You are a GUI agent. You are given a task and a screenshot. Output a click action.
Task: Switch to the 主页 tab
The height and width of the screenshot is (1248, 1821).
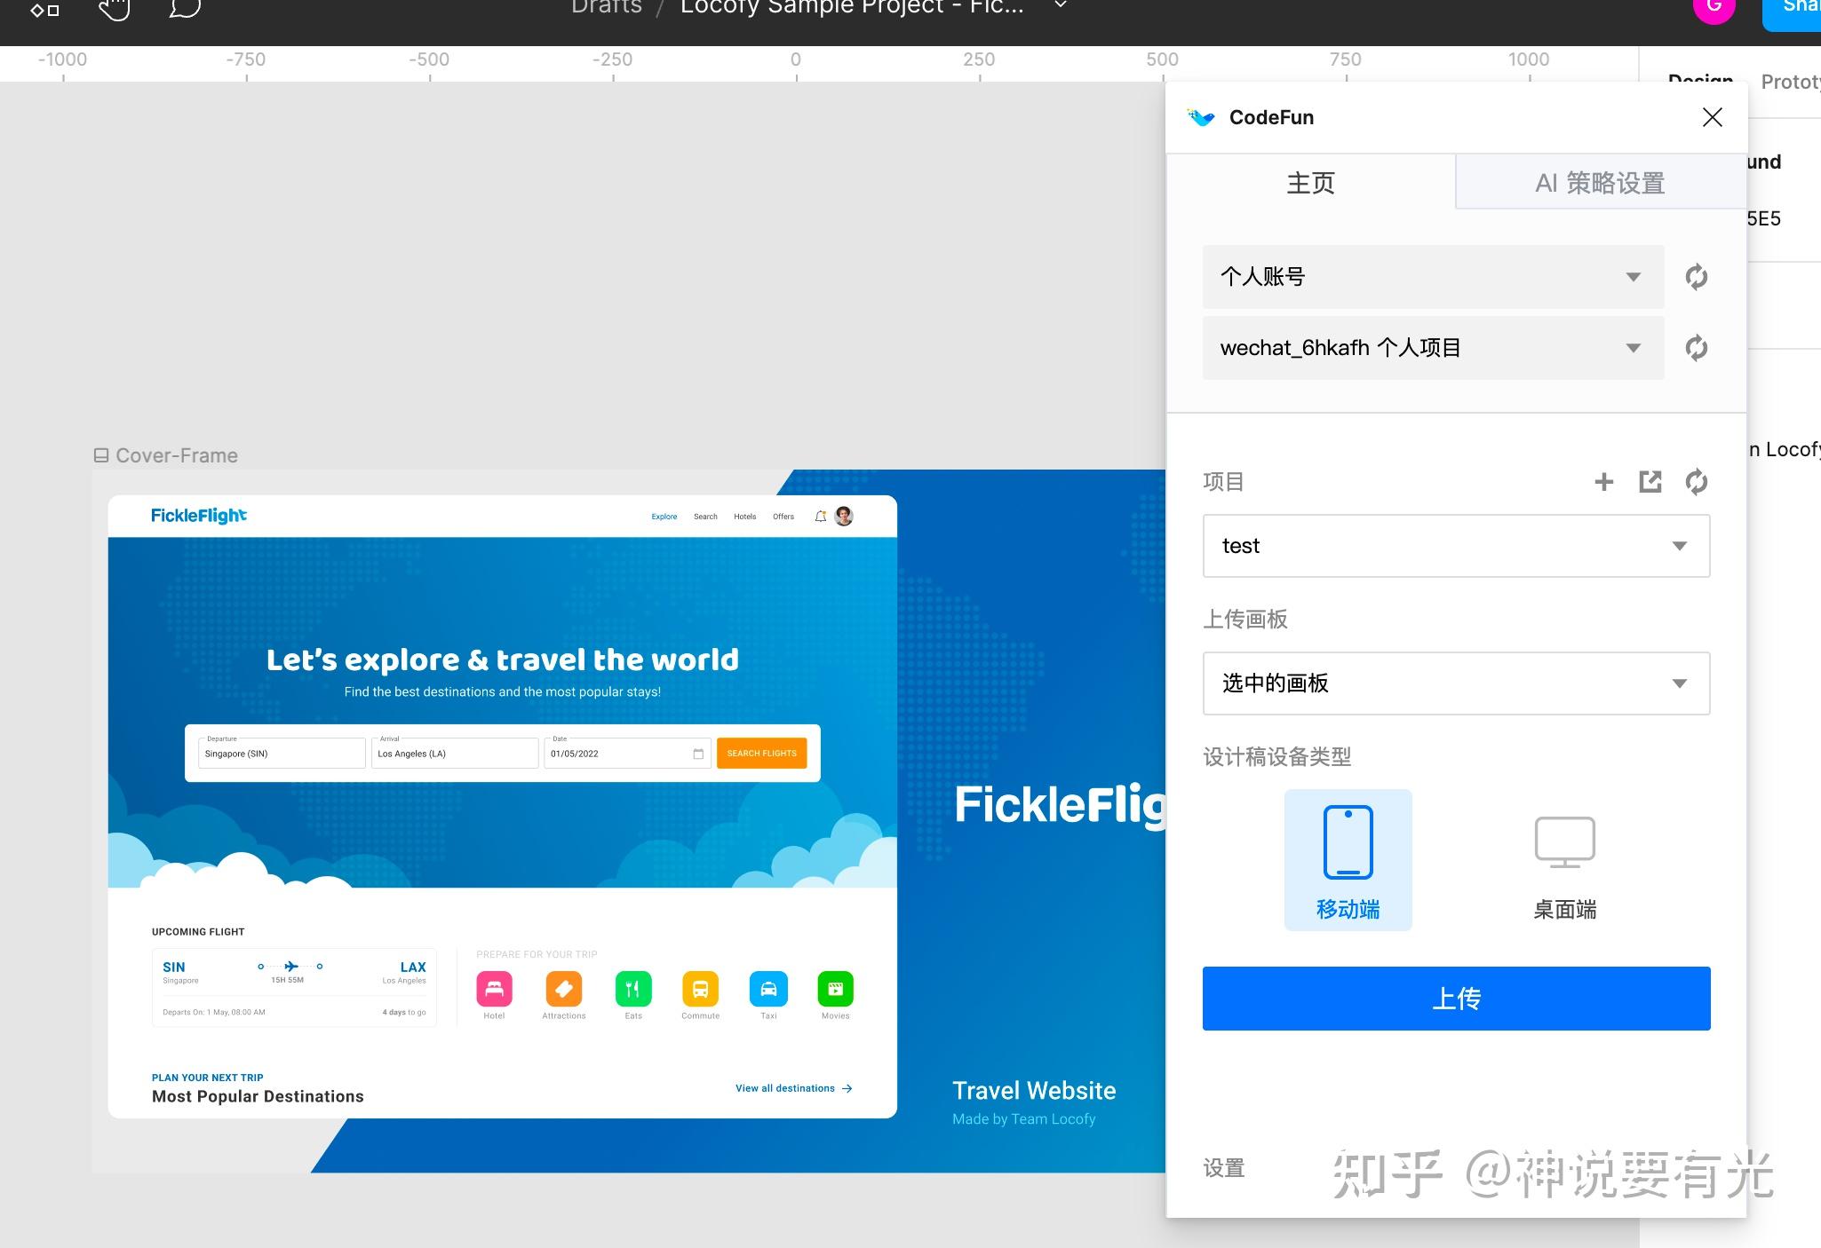click(1310, 183)
